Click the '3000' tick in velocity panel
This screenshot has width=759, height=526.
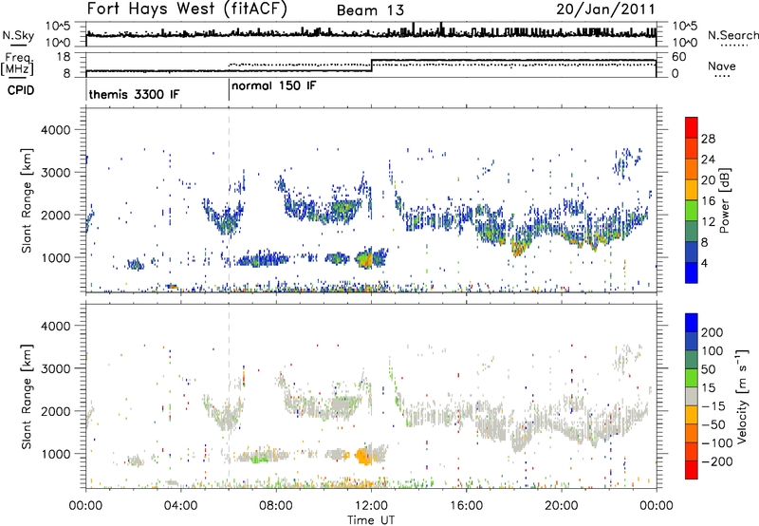pos(55,368)
